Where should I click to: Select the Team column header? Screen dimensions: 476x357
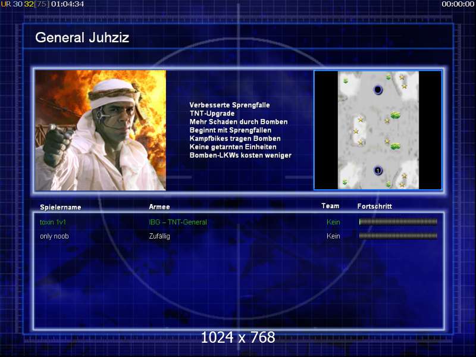(x=330, y=206)
